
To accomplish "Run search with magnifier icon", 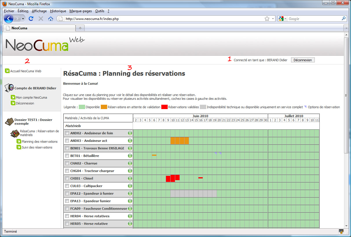I will pos(344,19).
